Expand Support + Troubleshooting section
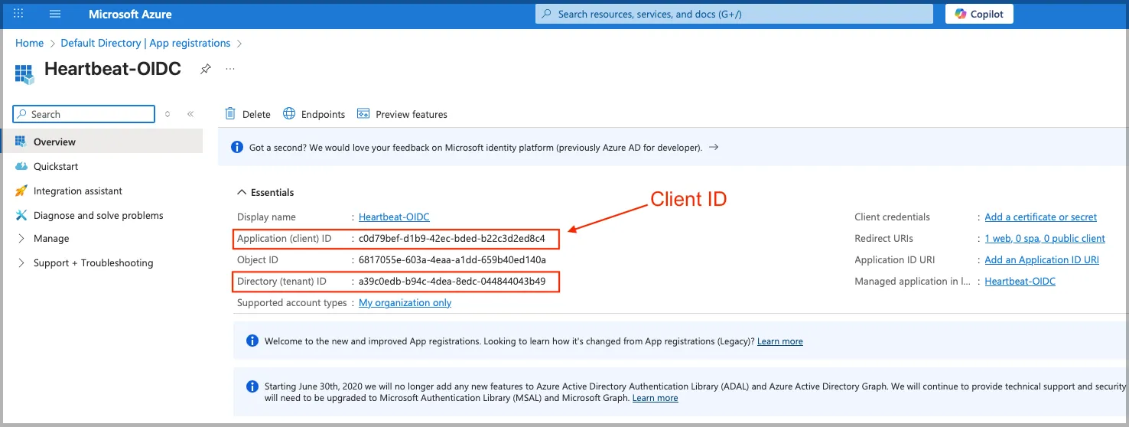 point(21,263)
